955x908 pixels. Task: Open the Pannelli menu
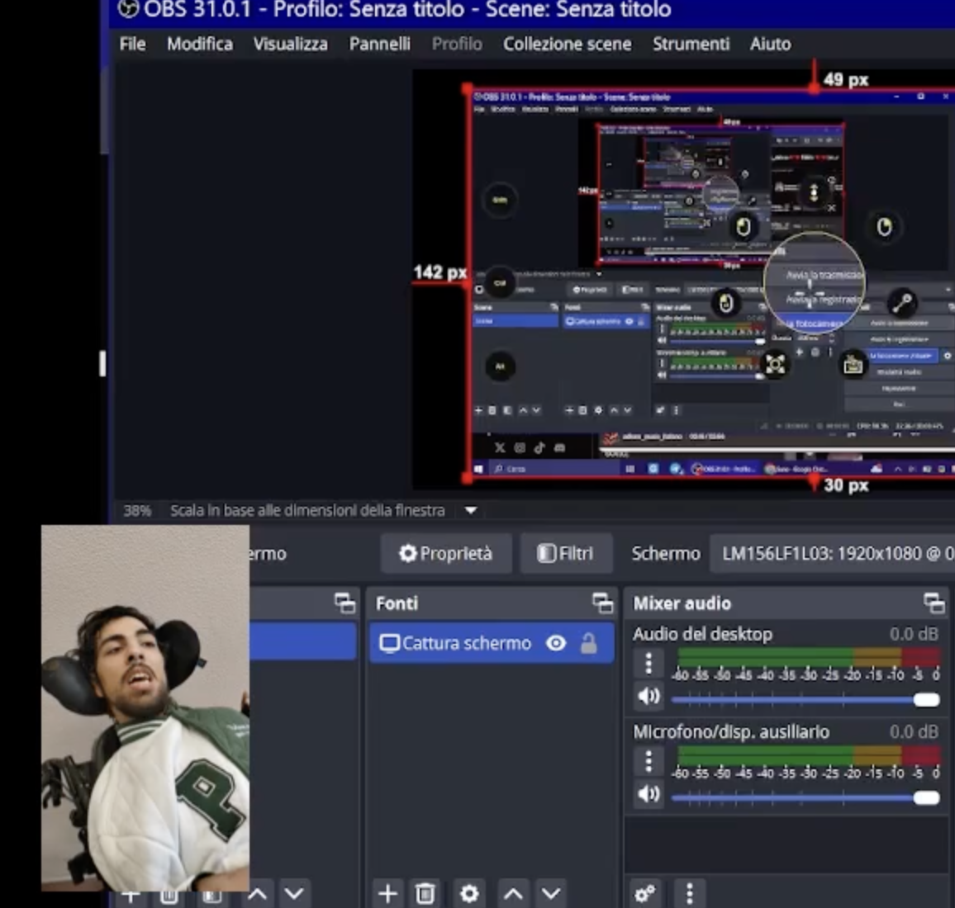[x=379, y=44]
